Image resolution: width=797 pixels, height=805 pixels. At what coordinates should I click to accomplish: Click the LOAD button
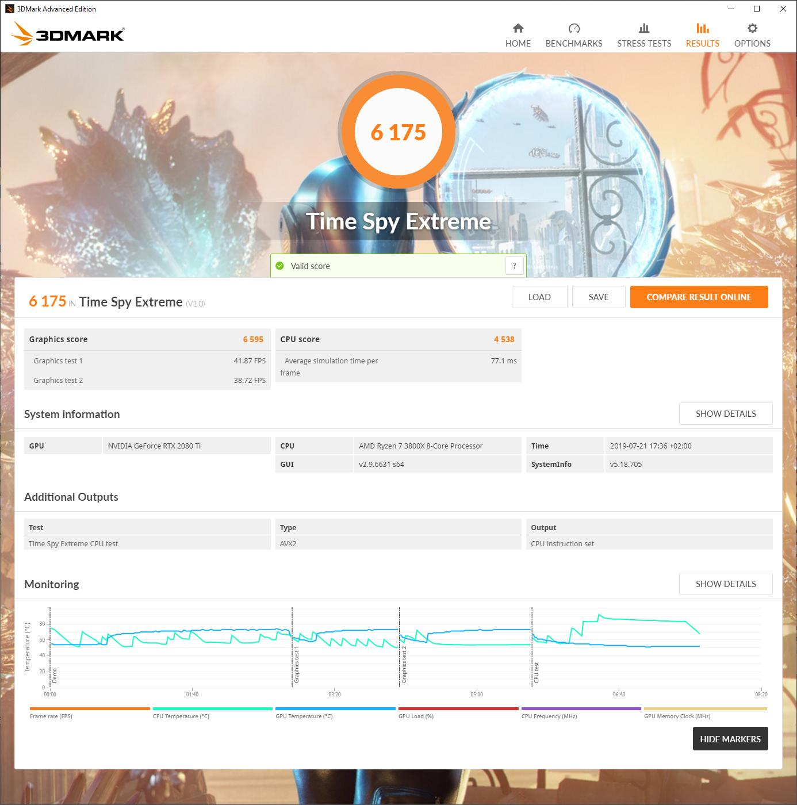[x=539, y=297]
